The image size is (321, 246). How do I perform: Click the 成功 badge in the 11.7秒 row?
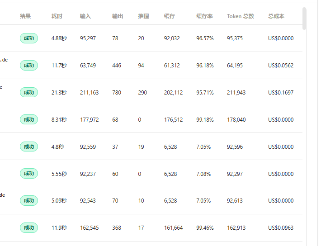[29, 65]
